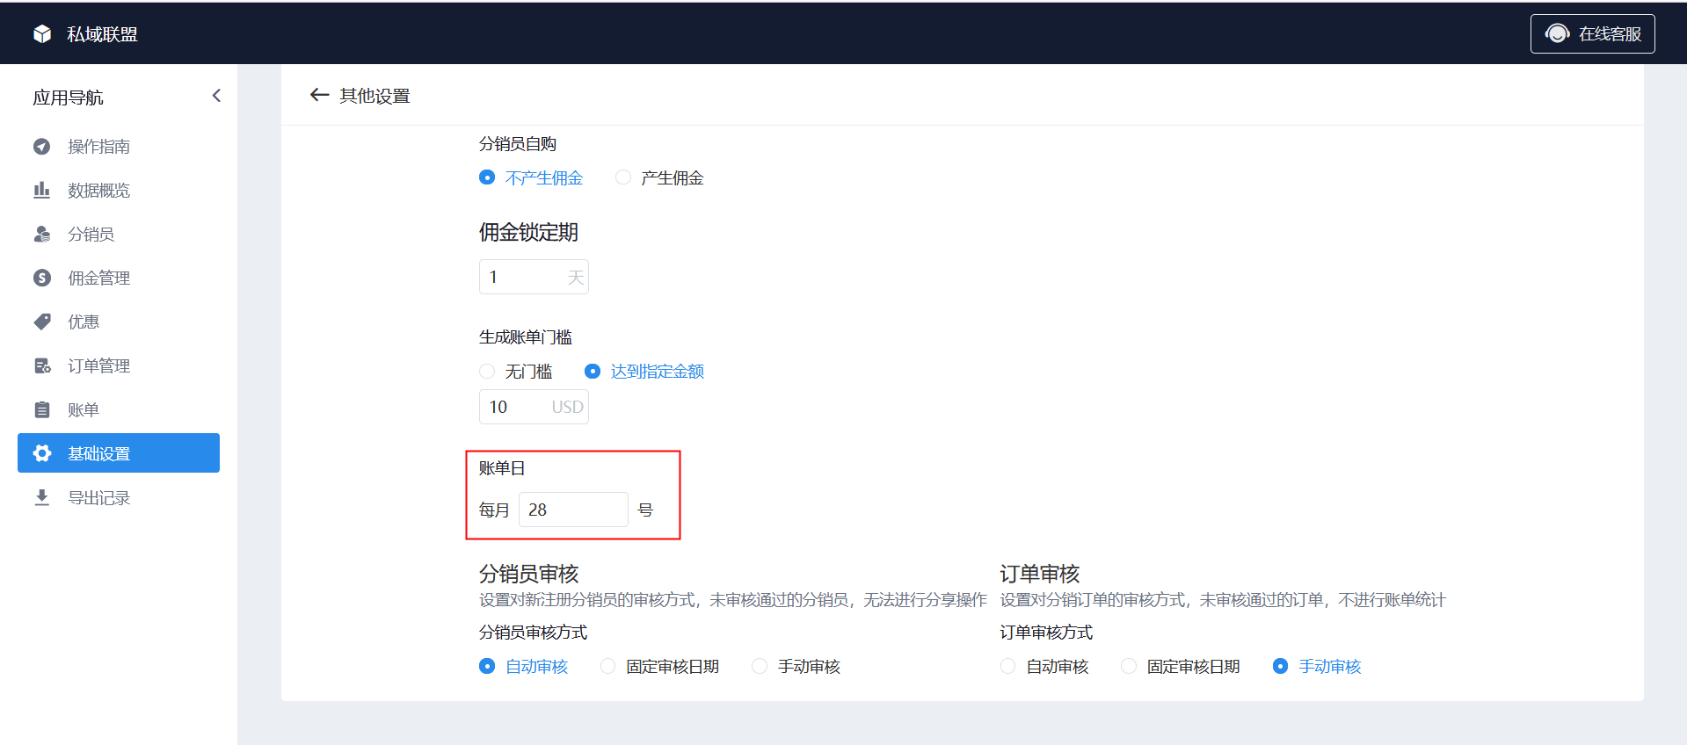
Task: Click the 其他设置 page title text
Action: coord(375,96)
